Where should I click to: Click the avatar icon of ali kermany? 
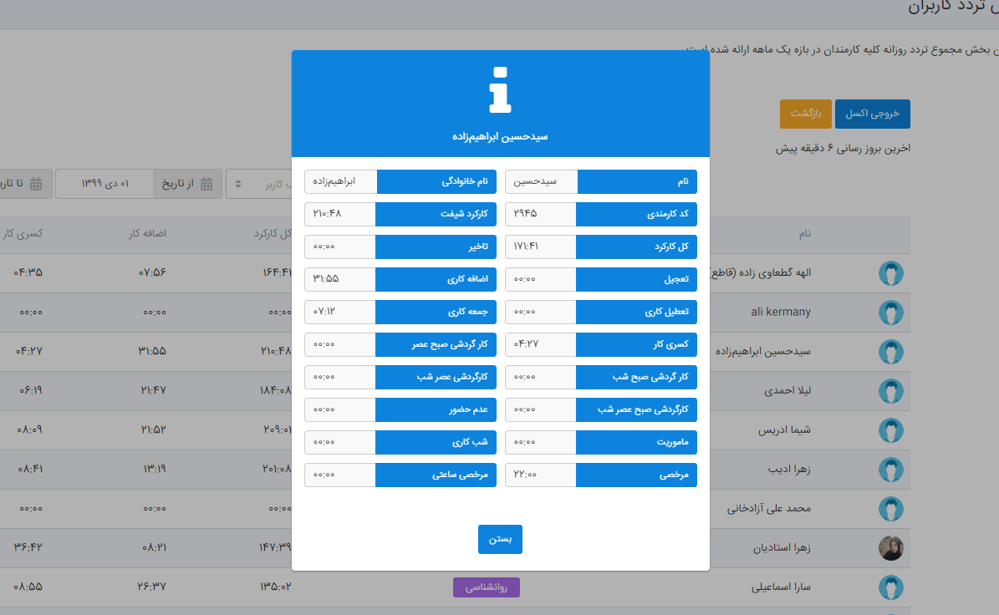coord(890,313)
